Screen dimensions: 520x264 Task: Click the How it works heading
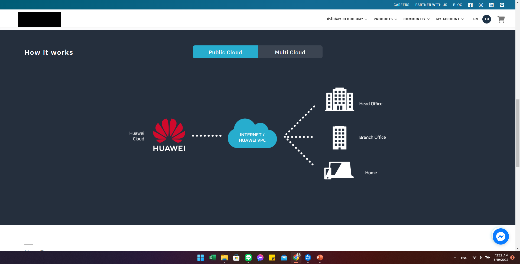(x=49, y=52)
